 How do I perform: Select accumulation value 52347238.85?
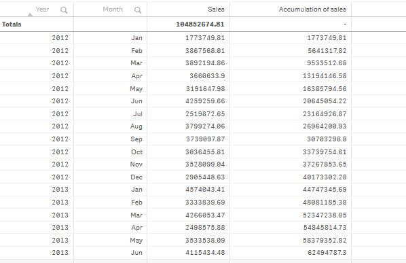(325, 215)
